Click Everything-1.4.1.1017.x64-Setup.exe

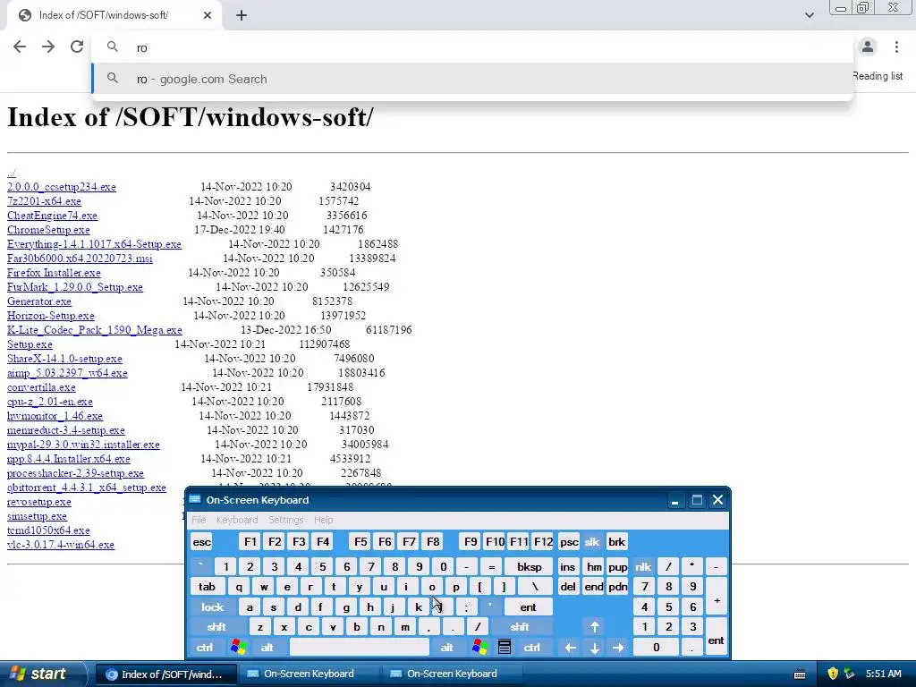tap(94, 244)
